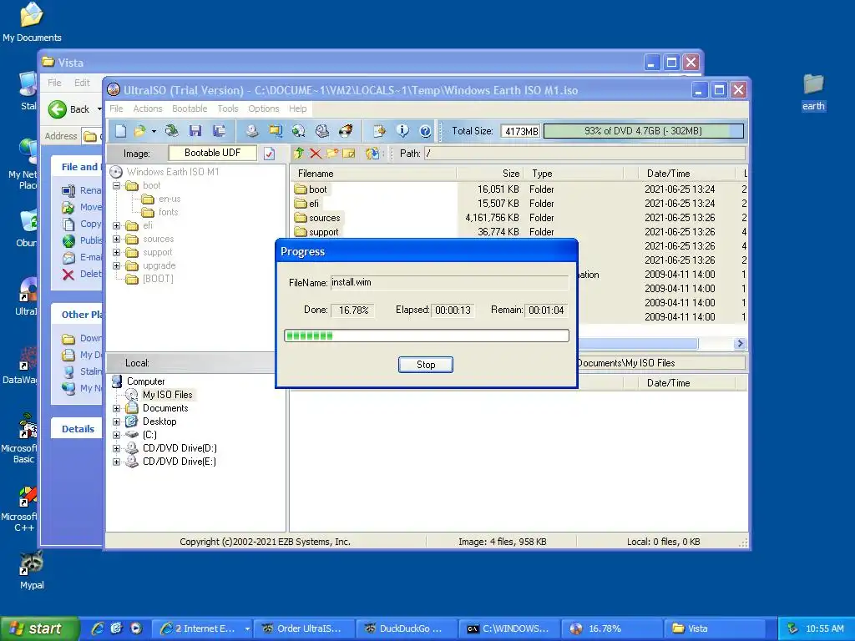Click the Size column header

tap(489, 174)
